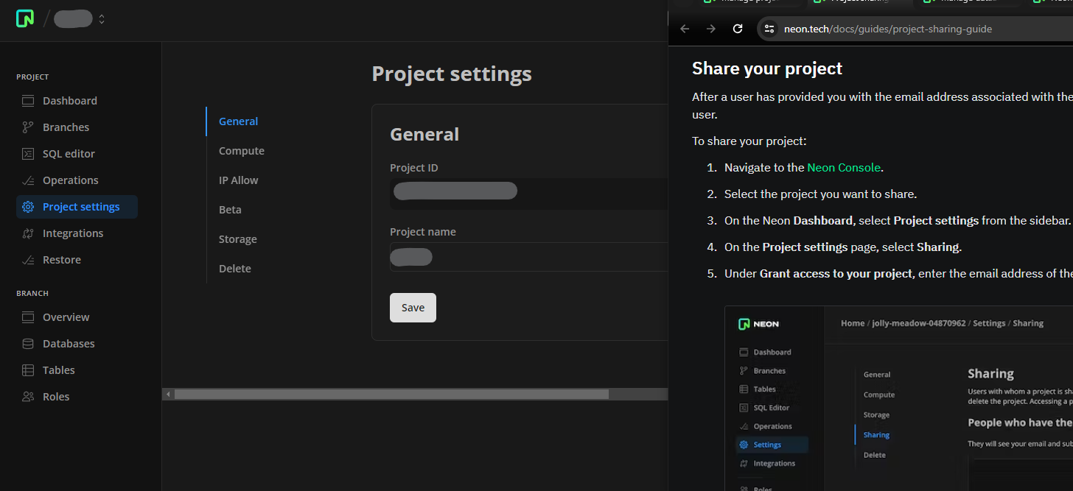1073x491 pixels.
Task: Open the project switcher dropdown
Action: (102, 19)
